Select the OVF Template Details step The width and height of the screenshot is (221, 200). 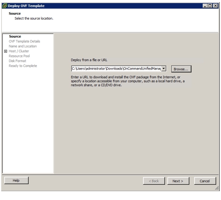[x=24, y=41]
